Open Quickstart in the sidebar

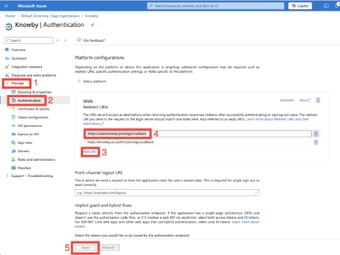click(x=19, y=58)
